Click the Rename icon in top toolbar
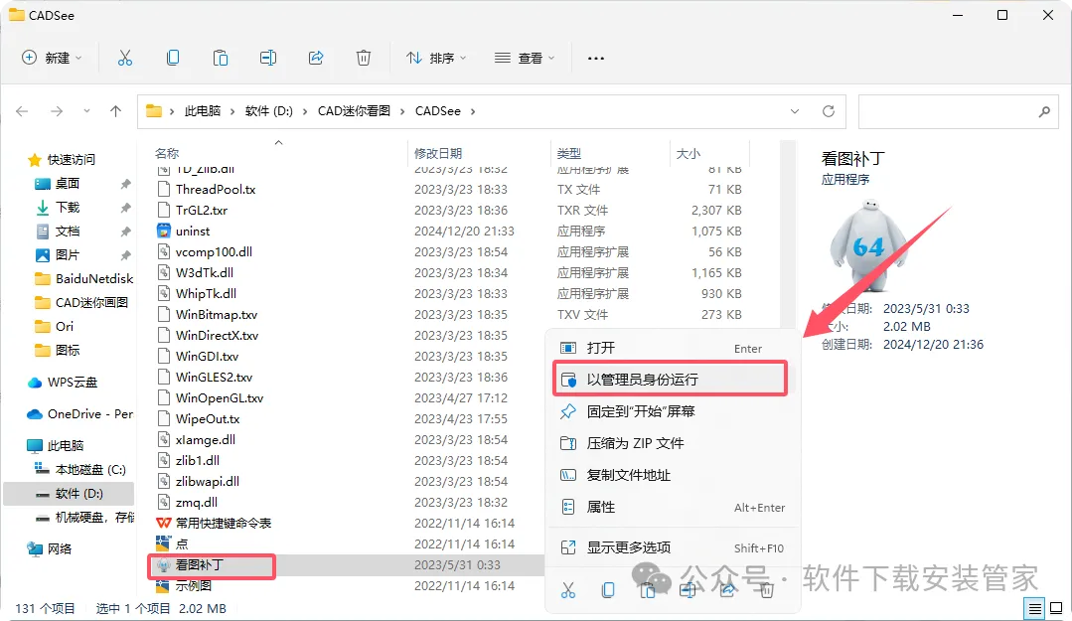Screen dimensions: 1072x621 [x=268, y=59]
